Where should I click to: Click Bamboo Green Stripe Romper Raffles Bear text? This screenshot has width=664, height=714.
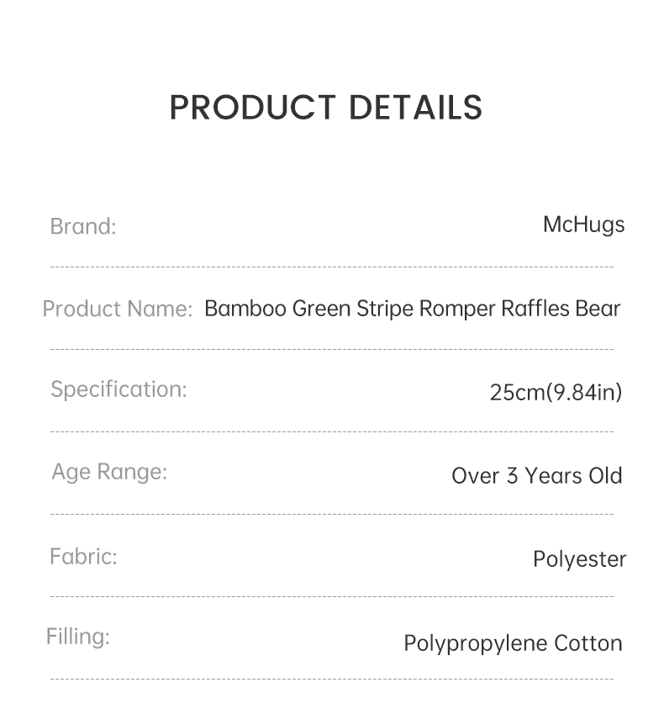click(413, 309)
